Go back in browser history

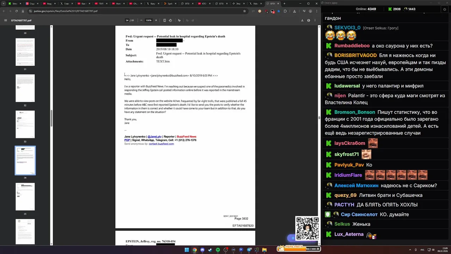pos(4,11)
